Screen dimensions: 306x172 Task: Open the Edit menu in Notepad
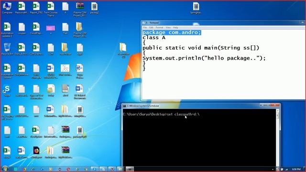[x=151, y=28]
